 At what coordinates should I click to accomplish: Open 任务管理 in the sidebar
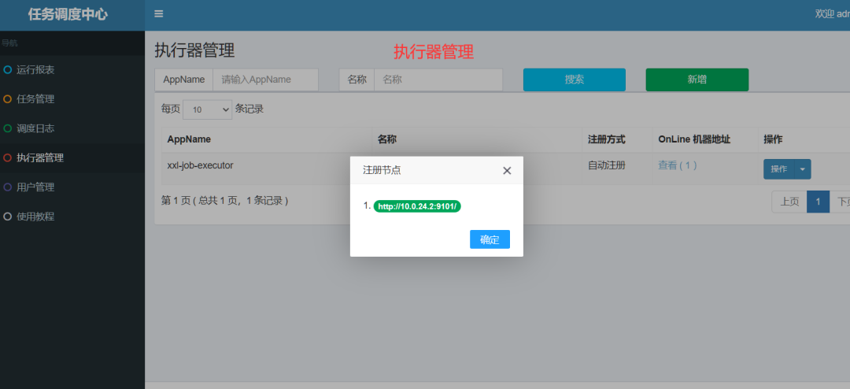coord(72,98)
